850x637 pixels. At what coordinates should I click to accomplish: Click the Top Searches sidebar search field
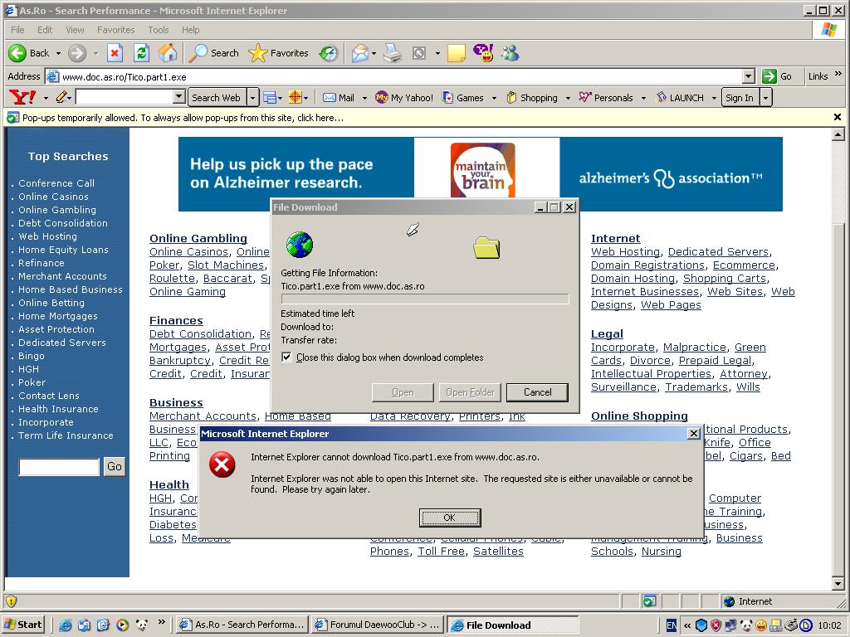[x=59, y=467]
